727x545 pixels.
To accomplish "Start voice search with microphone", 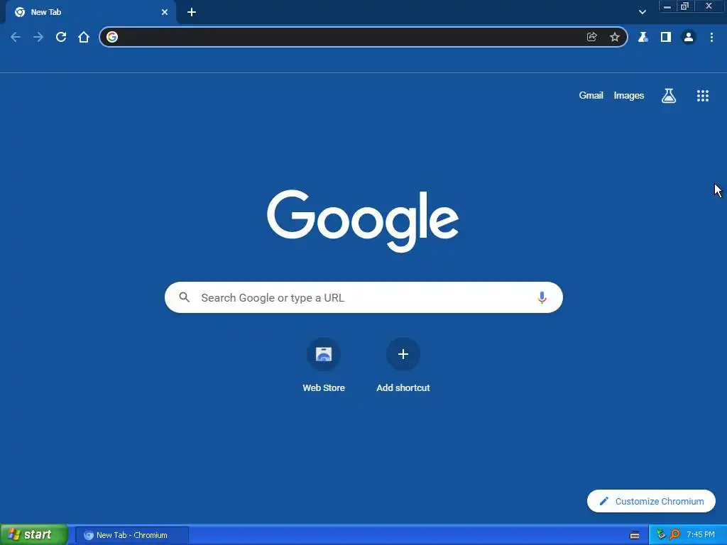I will tap(542, 297).
